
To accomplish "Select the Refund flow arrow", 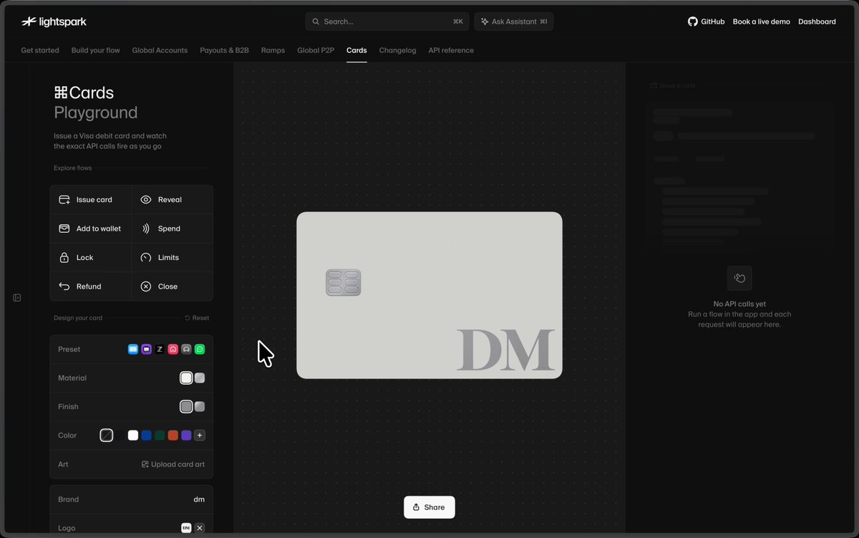I will pyautogui.click(x=64, y=286).
